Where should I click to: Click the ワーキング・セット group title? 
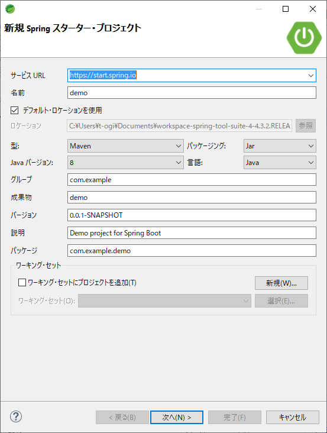38,266
